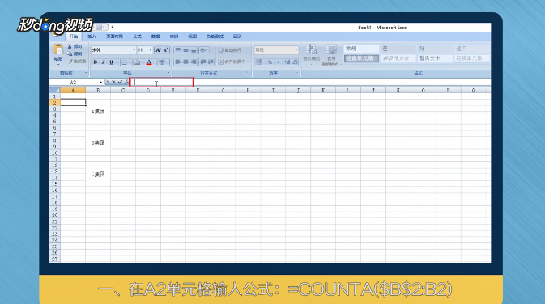Set bottom vertical alignment
This screenshot has width=545, height=304.
[194, 50]
